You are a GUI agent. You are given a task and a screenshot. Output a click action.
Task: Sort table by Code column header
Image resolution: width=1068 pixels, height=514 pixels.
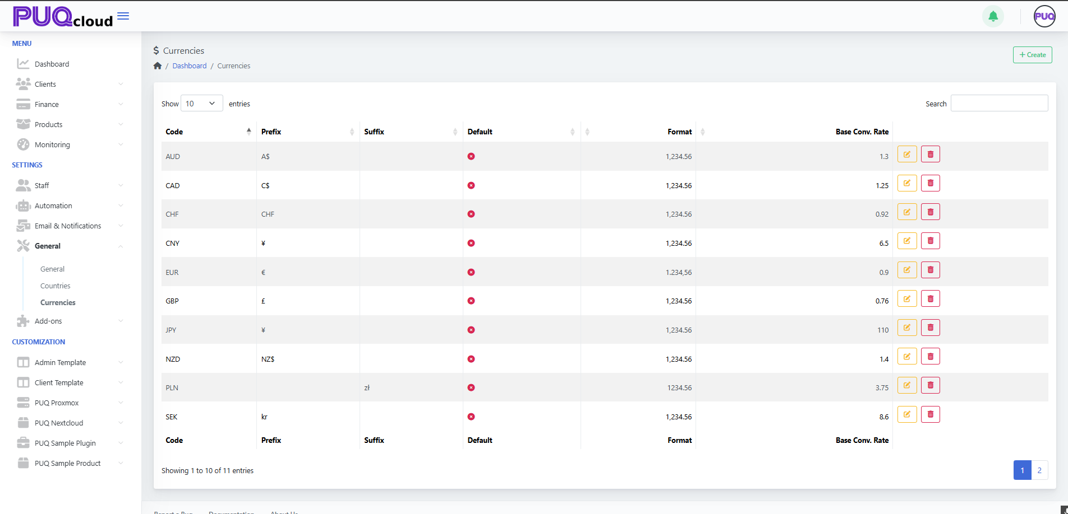click(209, 132)
